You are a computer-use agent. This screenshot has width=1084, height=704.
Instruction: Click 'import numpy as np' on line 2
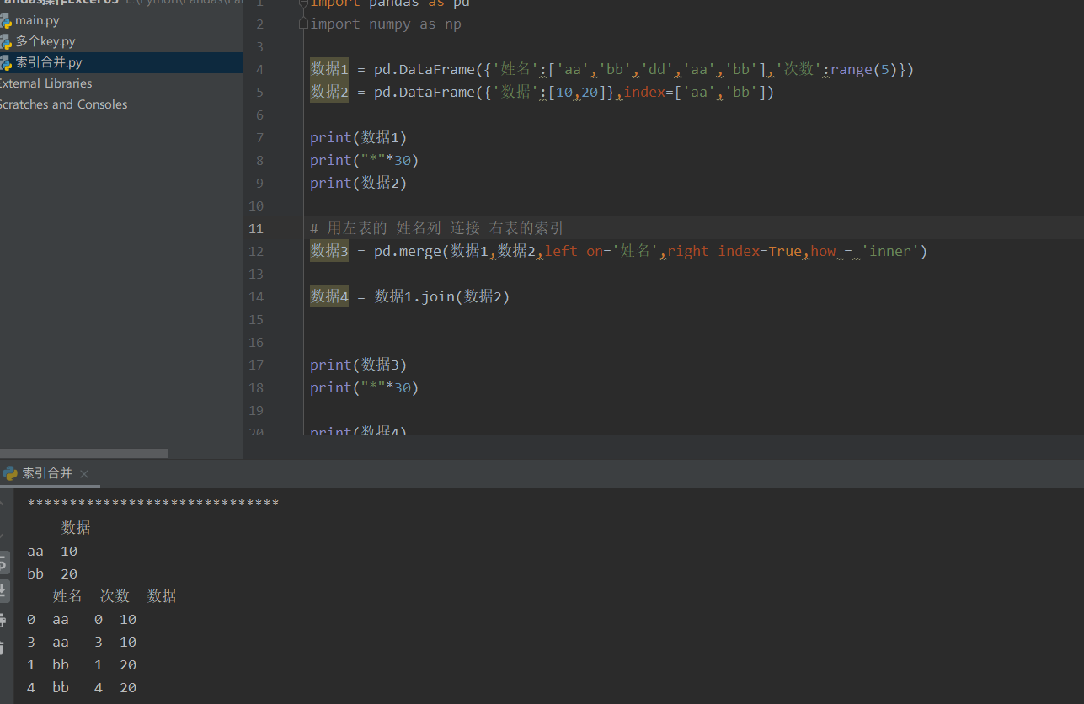click(x=386, y=24)
